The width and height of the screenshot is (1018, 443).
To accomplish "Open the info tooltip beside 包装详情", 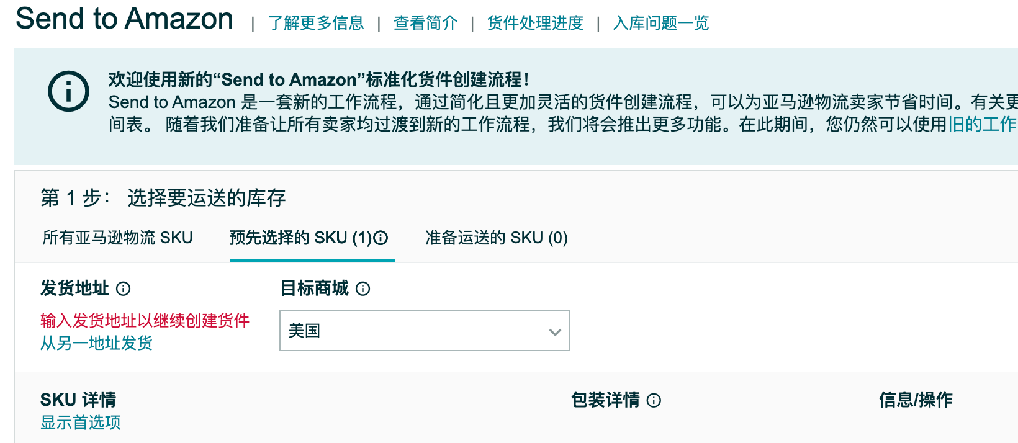I will tap(654, 401).
